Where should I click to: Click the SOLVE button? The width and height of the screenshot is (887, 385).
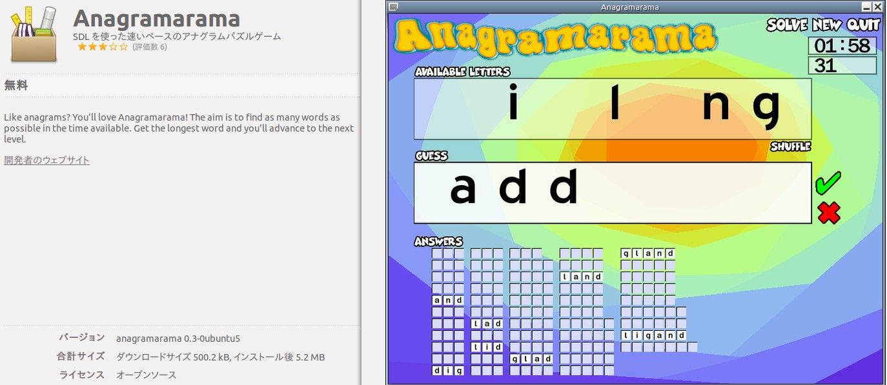[x=787, y=25]
